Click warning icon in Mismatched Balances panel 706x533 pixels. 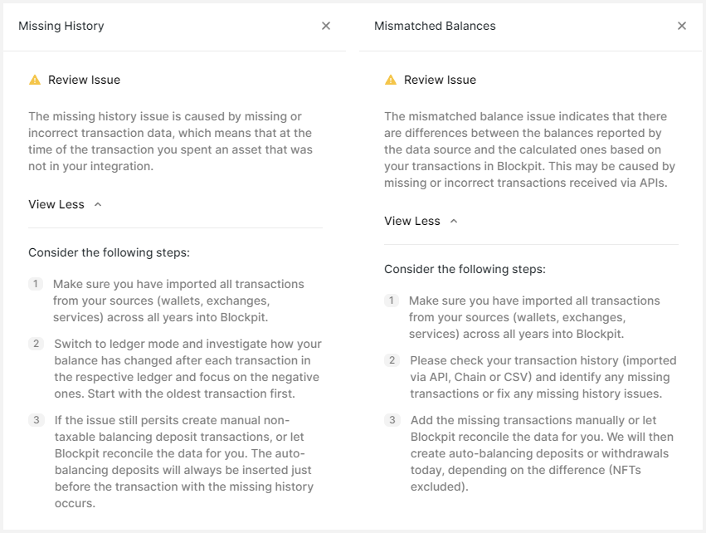[x=391, y=81]
